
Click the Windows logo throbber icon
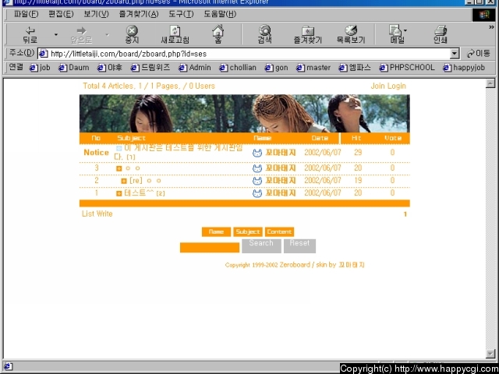[x=483, y=15]
